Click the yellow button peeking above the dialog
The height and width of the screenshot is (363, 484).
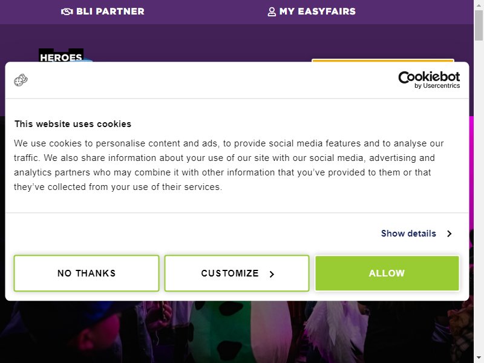click(x=383, y=60)
